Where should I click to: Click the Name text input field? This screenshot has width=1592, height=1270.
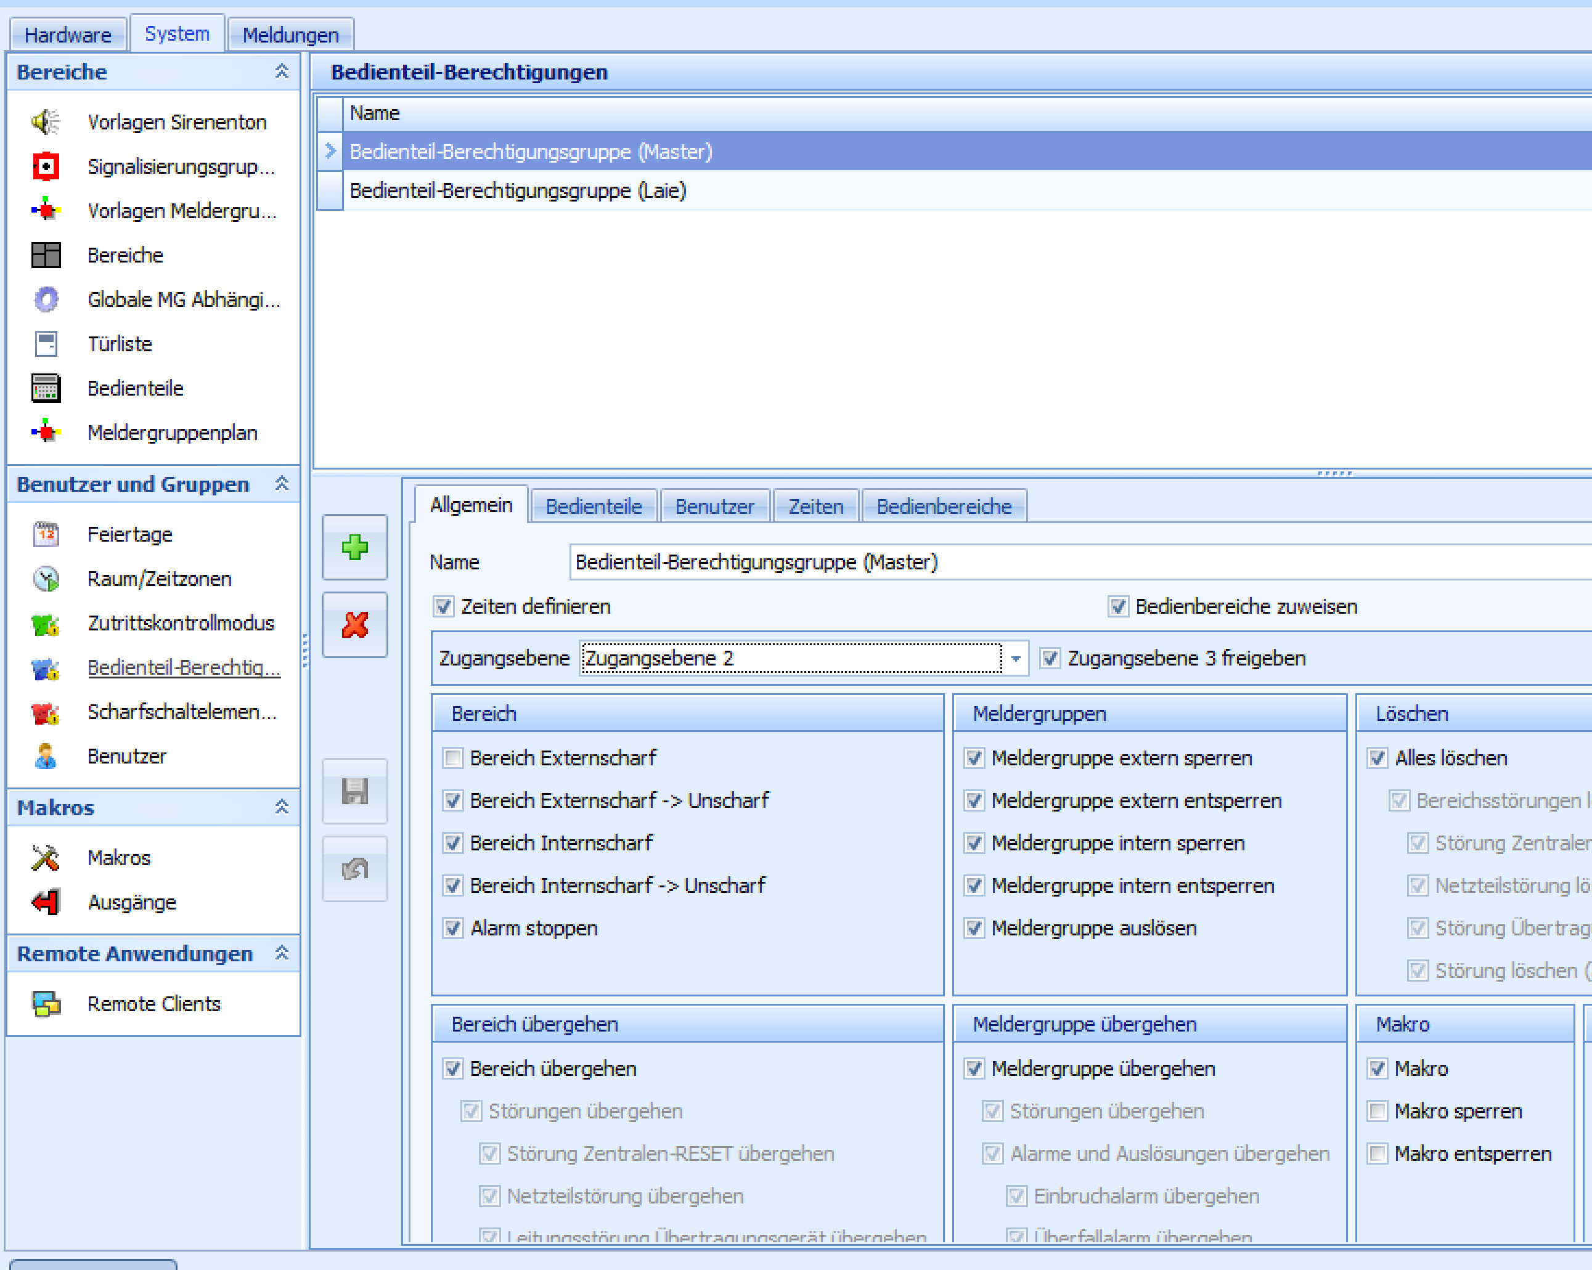coord(1034,563)
